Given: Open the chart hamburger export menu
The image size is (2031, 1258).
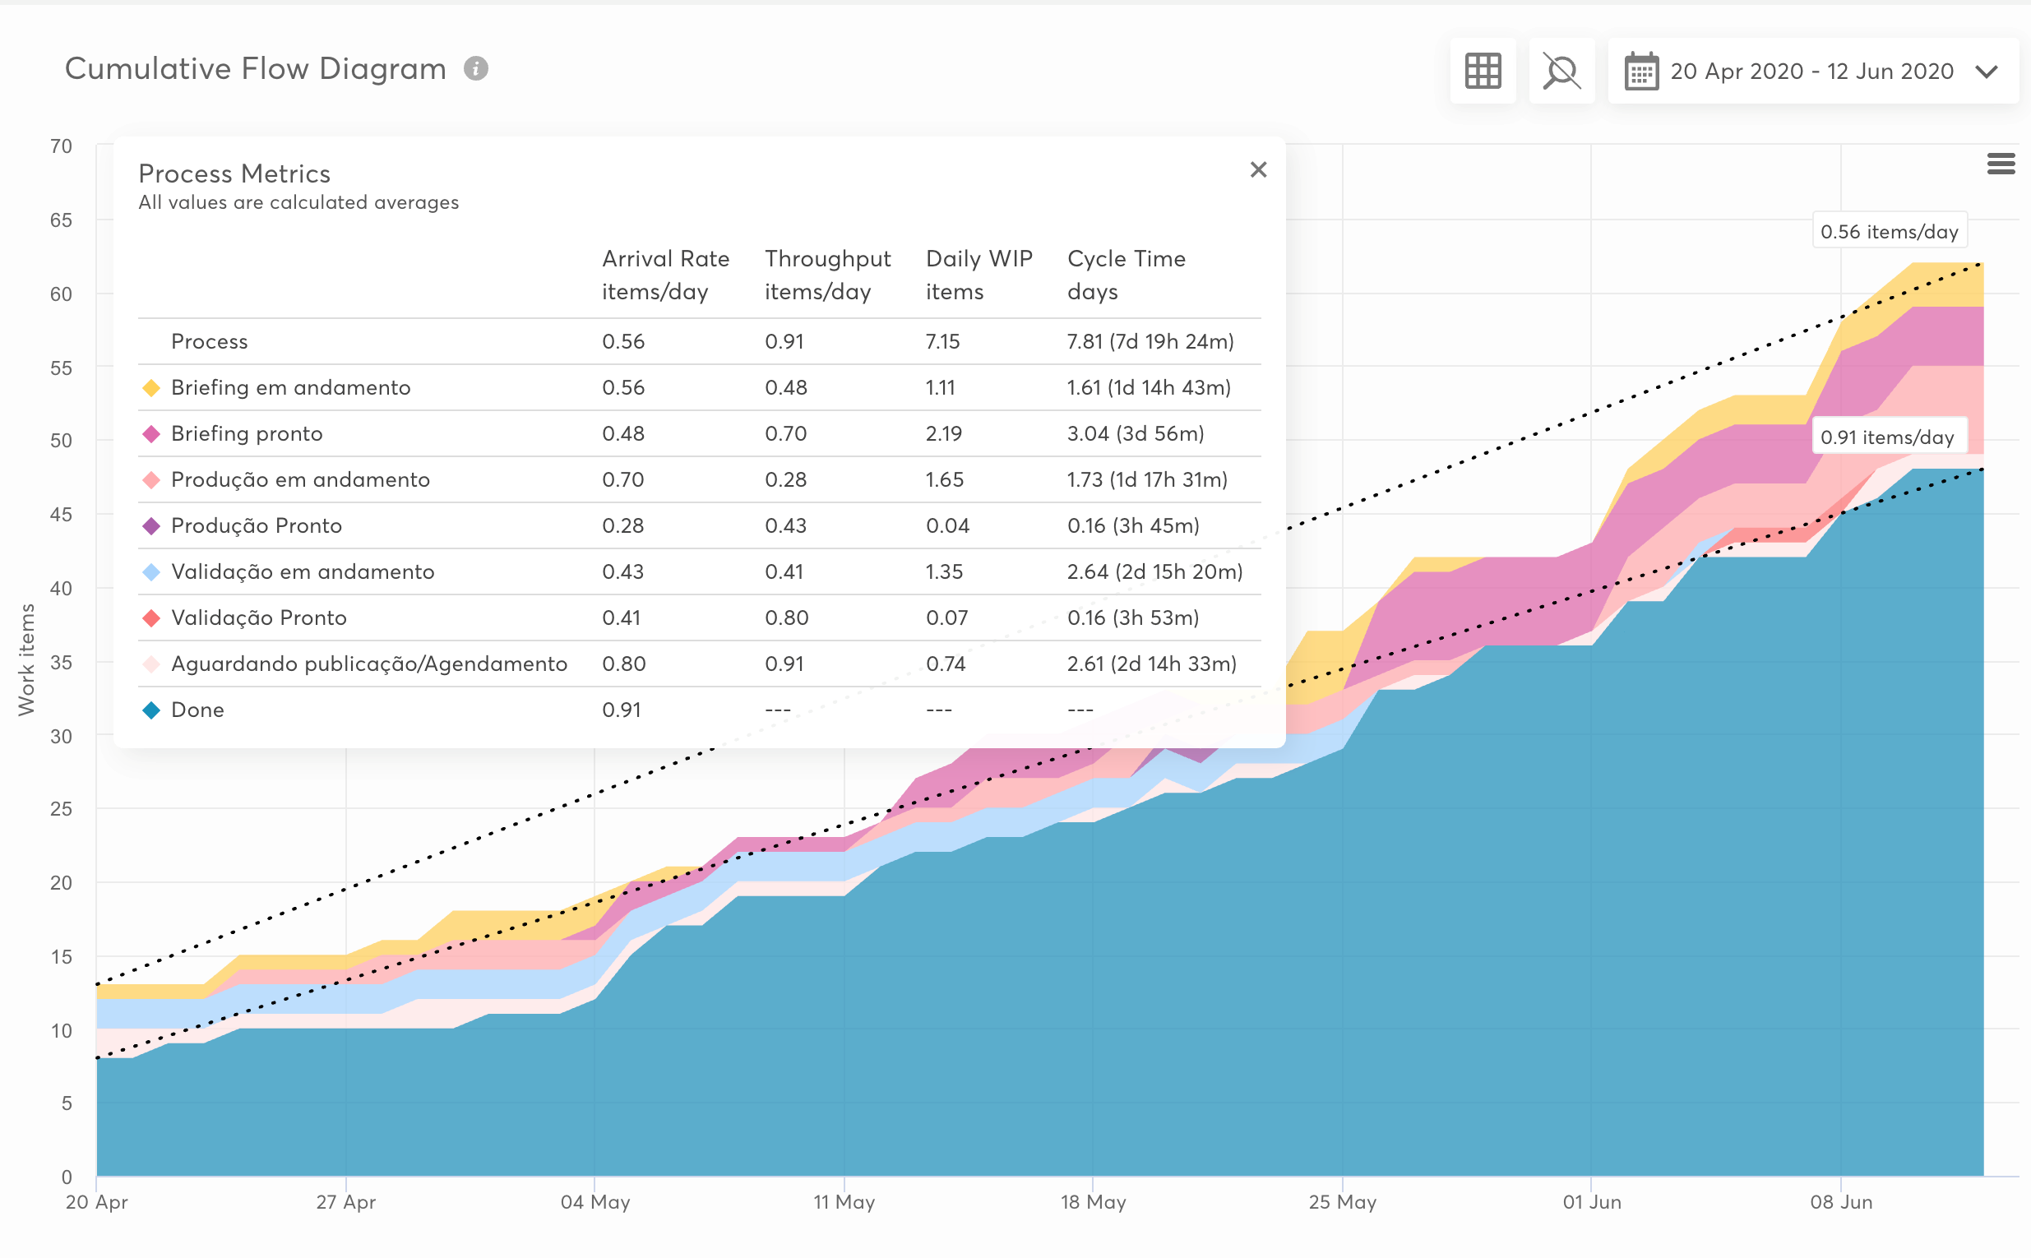Looking at the screenshot, I should click(x=2001, y=164).
